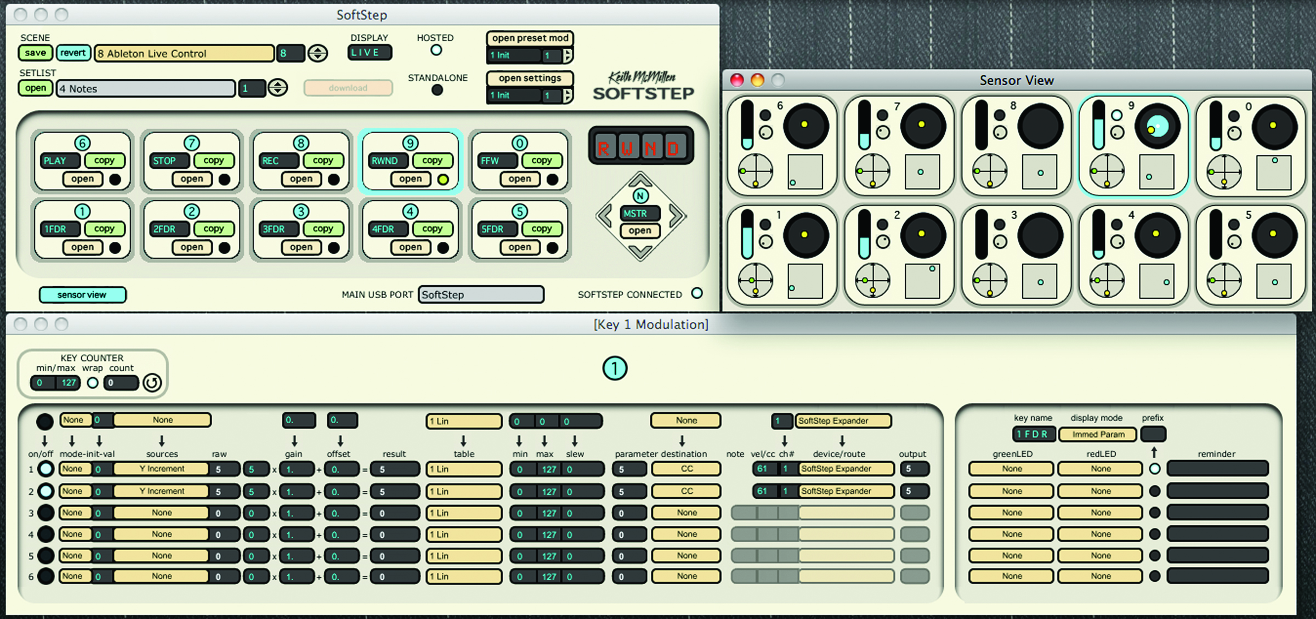Open row 1 CC parameter destination dropdown
Image resolution: width=1316 pixels, height=619 pixels.
coord(686,469)
